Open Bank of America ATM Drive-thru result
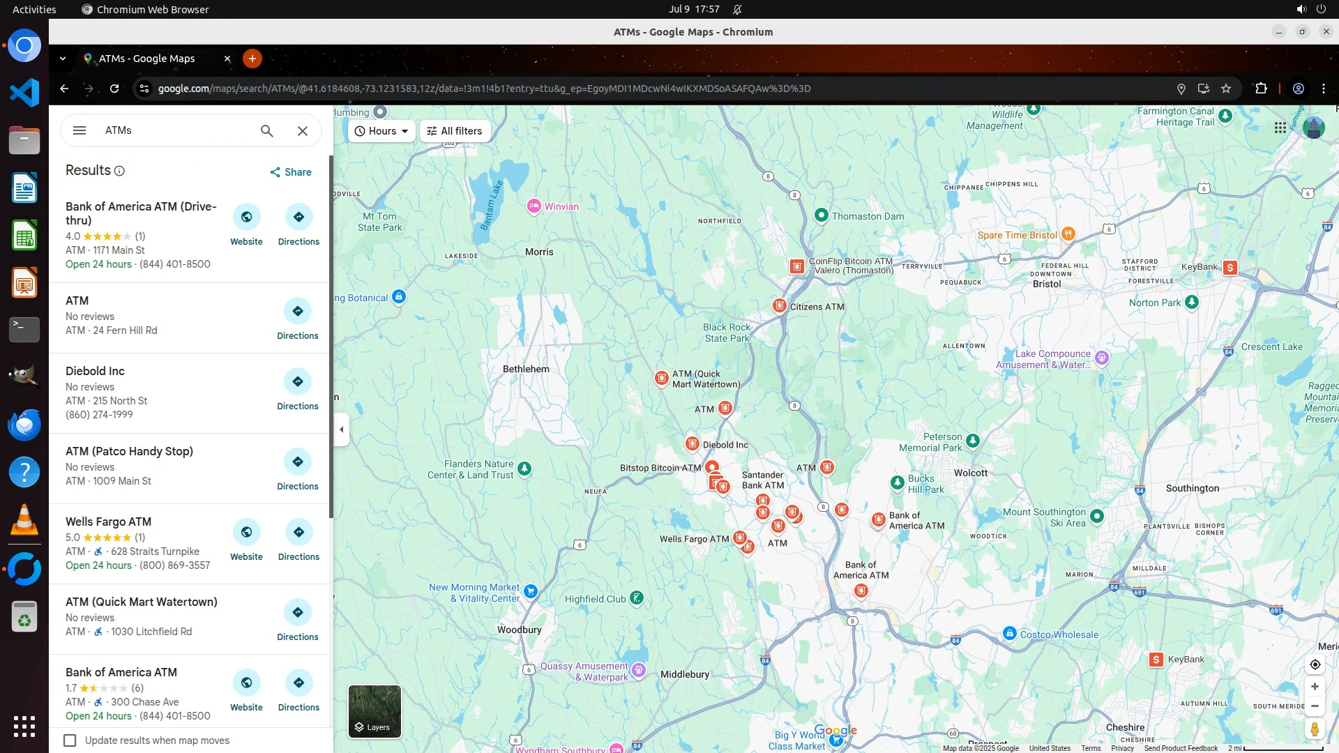 pyautogui.click(x=141, y=213)
